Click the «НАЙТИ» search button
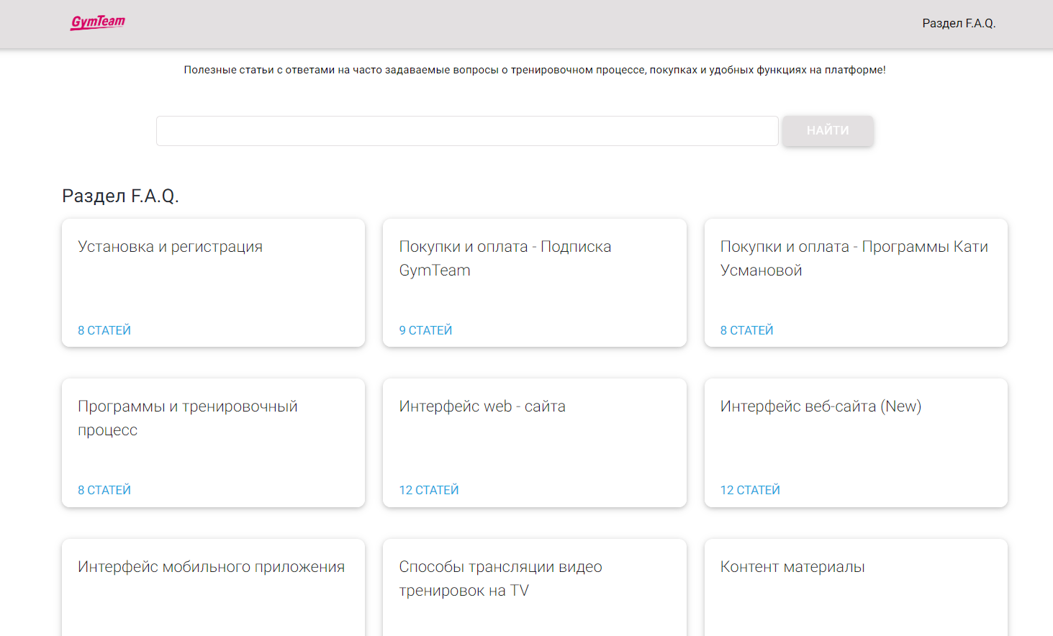This screenshot has width=1053, height=636. [827, 130]
